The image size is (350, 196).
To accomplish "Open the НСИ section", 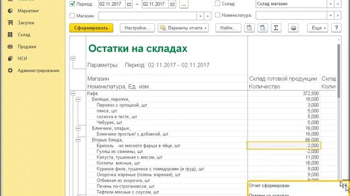I will pos(22,58).
